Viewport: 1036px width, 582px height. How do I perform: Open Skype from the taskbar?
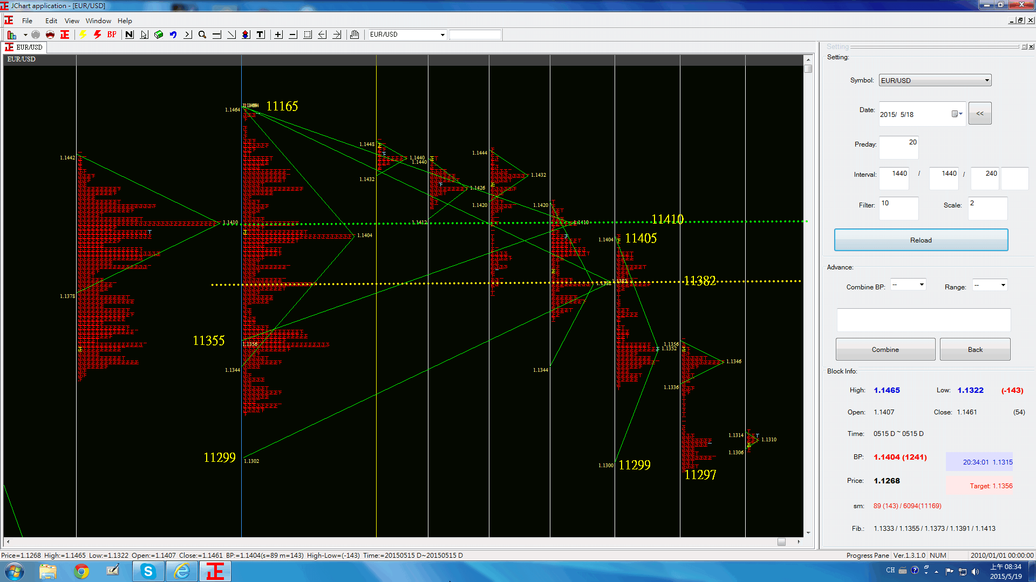(x=148, y=571)
